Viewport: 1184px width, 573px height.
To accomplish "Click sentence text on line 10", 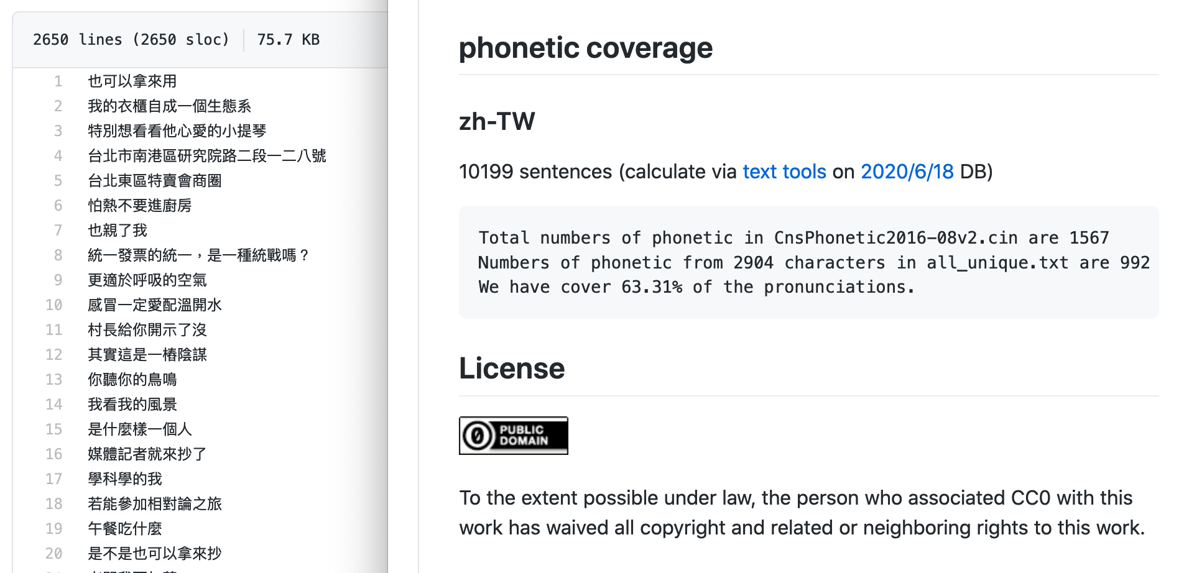I will tap(154, 305).
